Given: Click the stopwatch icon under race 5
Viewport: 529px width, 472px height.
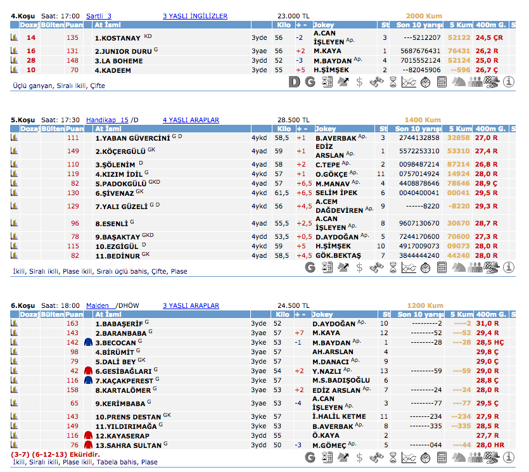Looking at the screenshot, I should 425,267.
